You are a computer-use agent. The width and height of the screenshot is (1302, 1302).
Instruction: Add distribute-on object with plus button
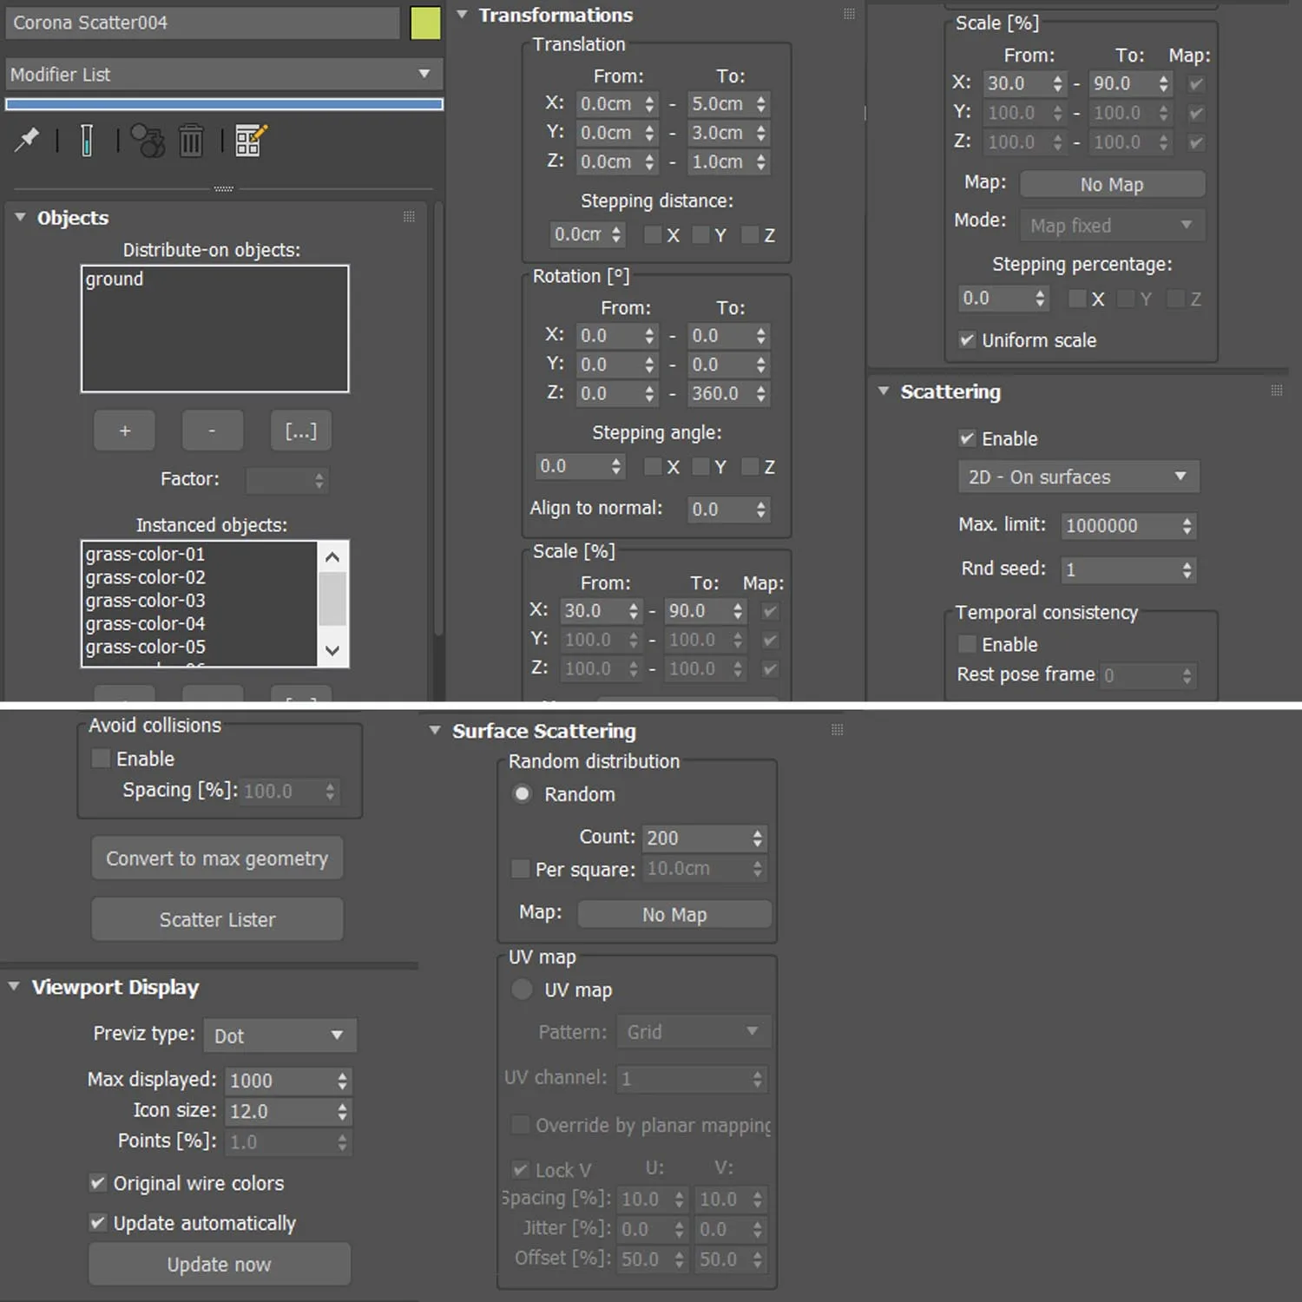(125, 431)
